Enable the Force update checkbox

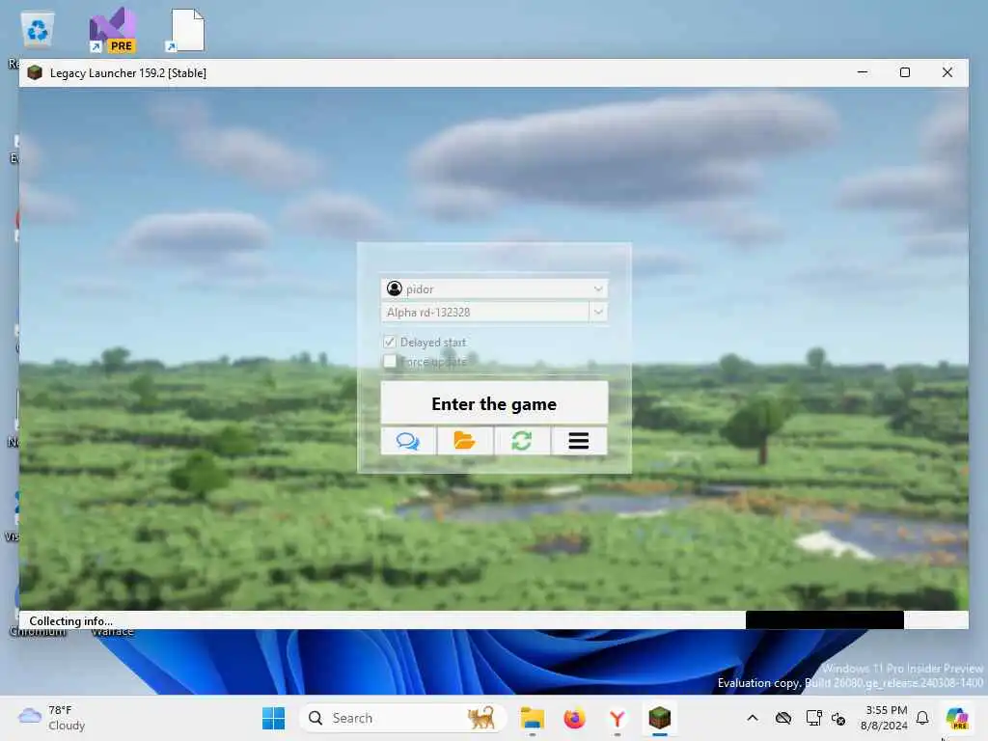click(390, 362)
